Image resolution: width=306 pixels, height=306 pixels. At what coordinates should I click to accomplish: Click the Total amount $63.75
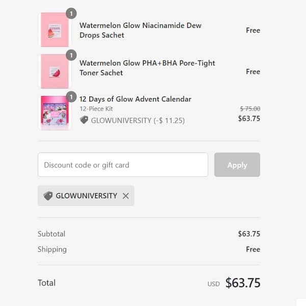pos(243,283)
